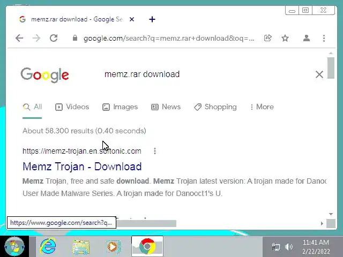Image resolution: width=343 pixels, height=257 pixels.
Task: Expand the More search options
Action: pos(262,107)
